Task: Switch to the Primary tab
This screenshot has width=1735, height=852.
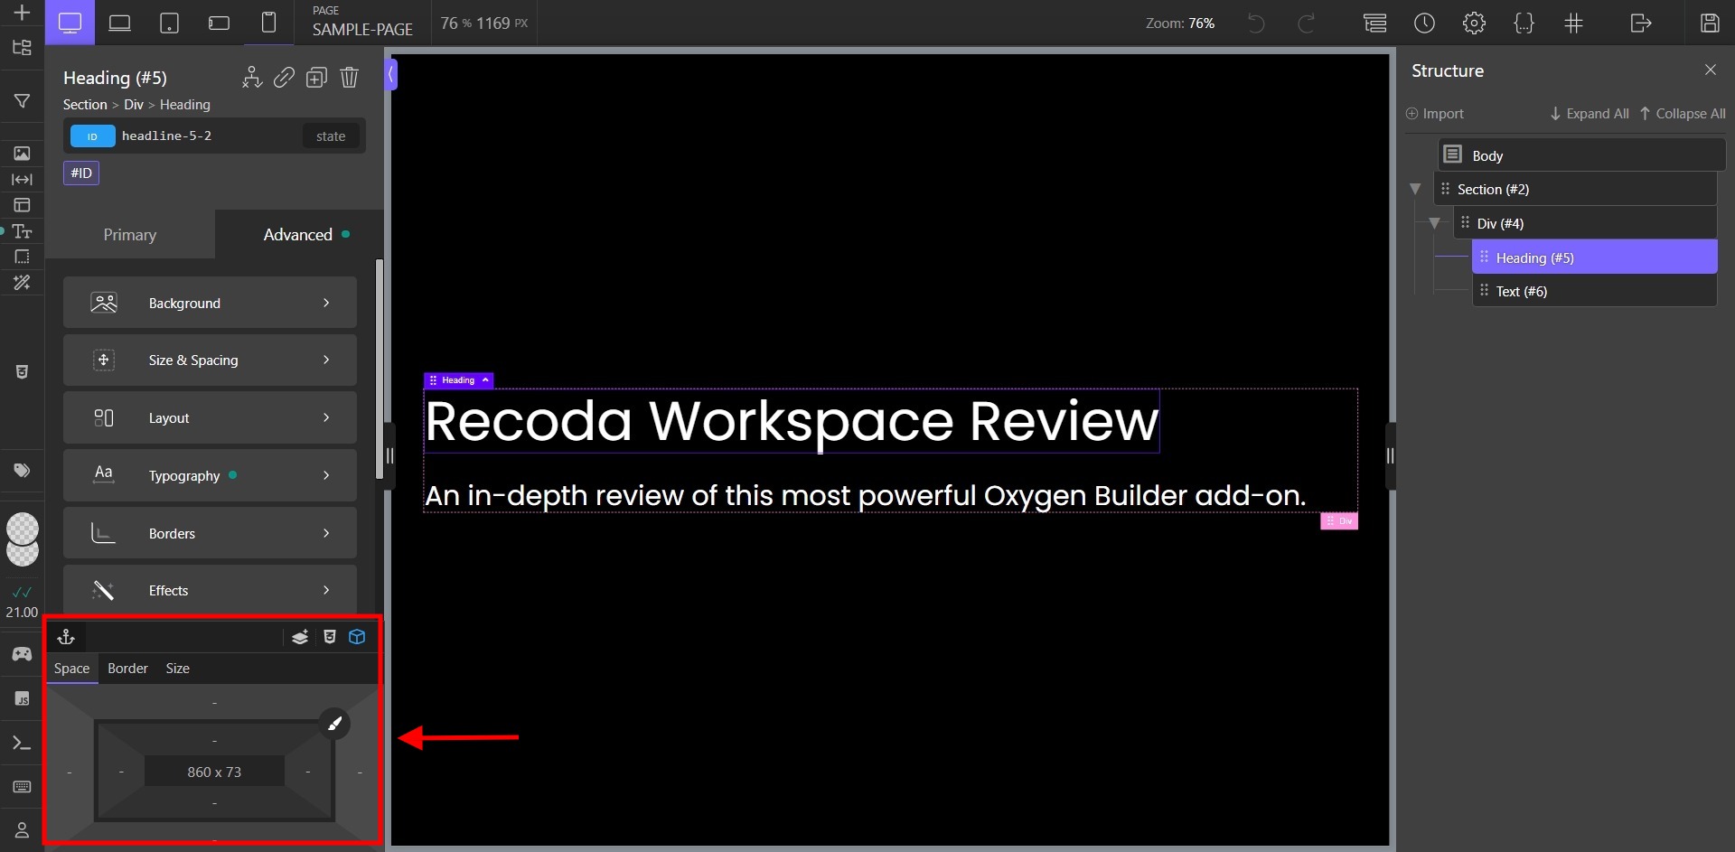Action: click(129, 234)
